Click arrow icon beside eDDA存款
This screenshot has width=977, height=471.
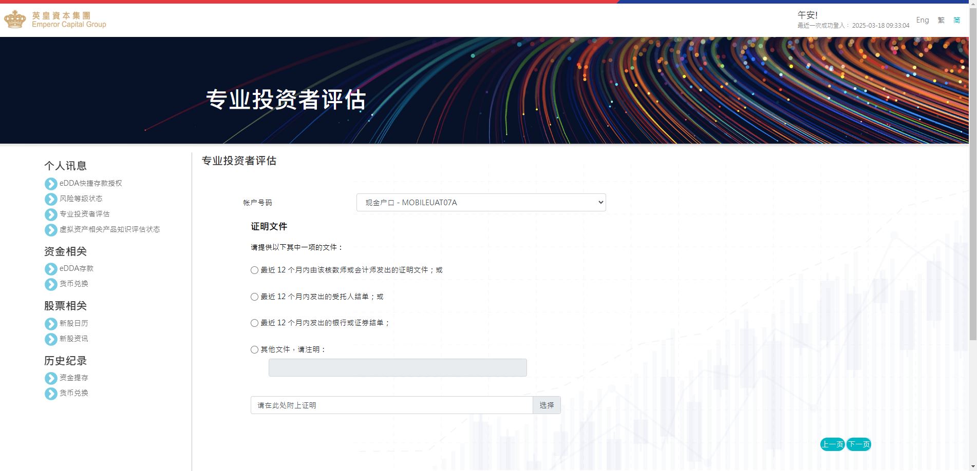(51, 269)
